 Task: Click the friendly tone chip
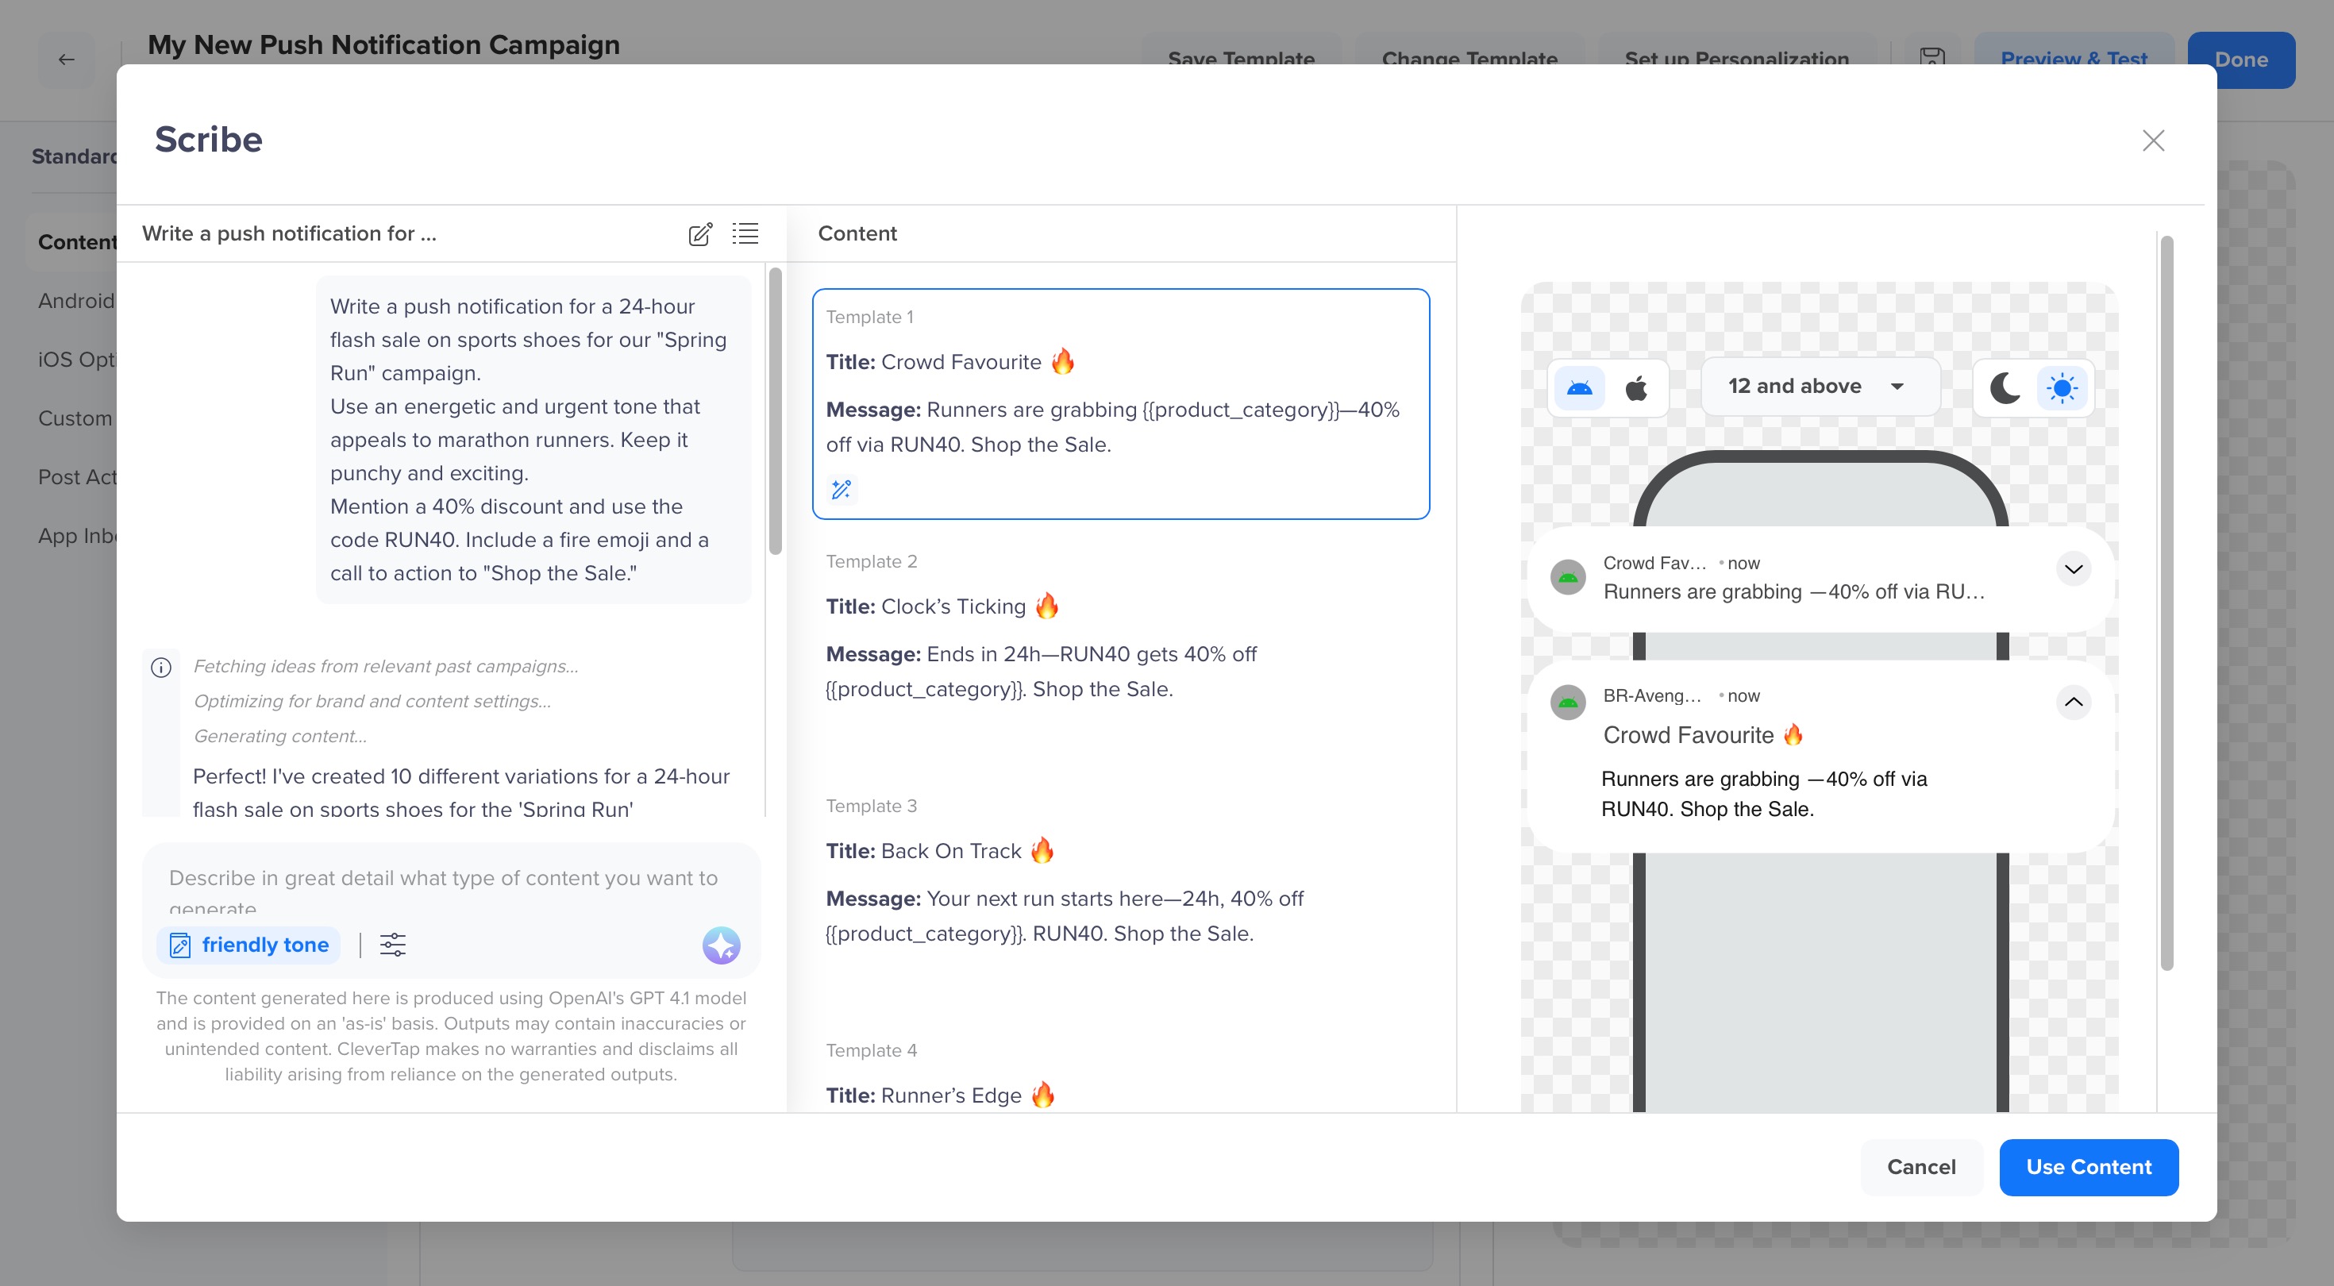(x=249, y=945)
